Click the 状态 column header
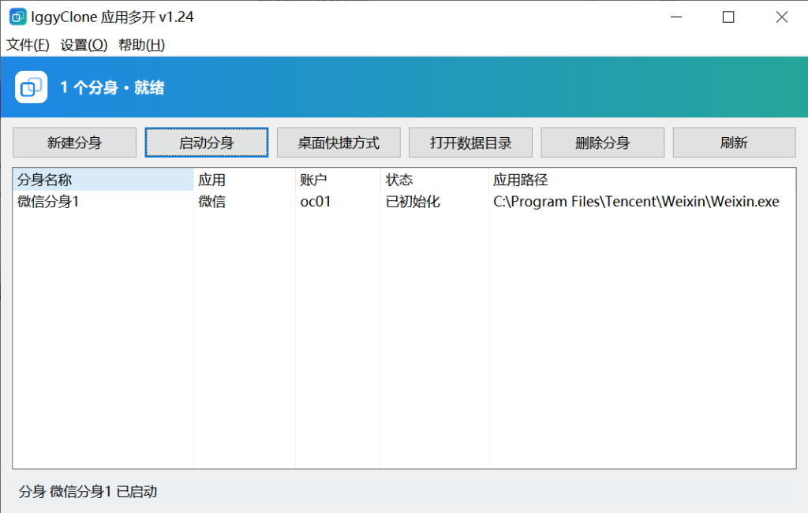808x513 pixels. point(435,180)
